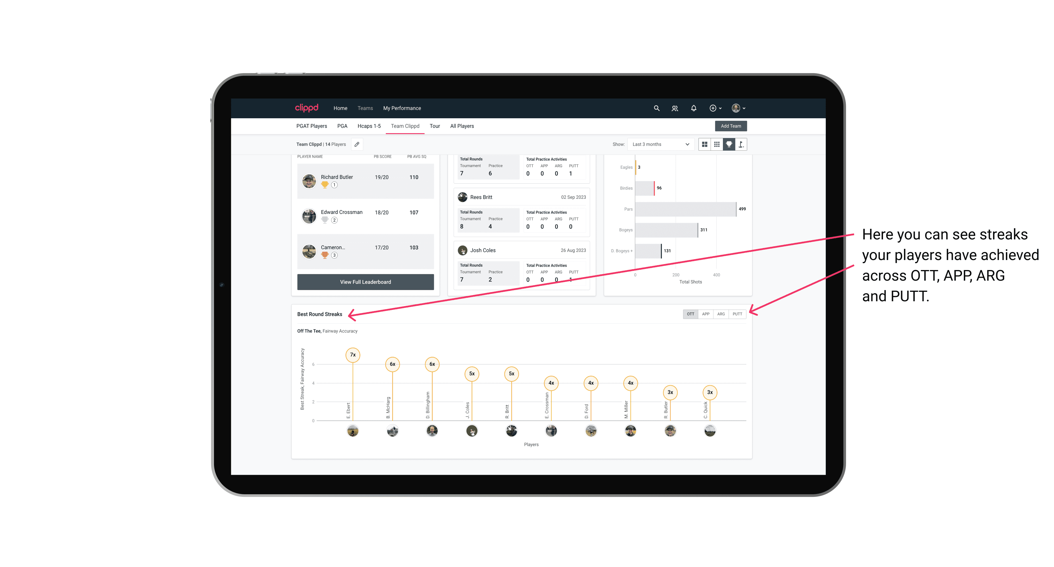Toggle the notification bell icon
1054x567 pixels.
[x=693, y=108]
